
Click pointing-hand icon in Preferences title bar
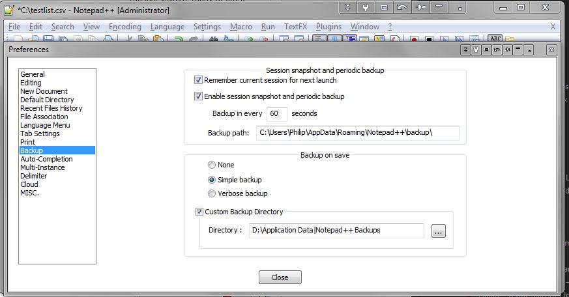[497, 49]
